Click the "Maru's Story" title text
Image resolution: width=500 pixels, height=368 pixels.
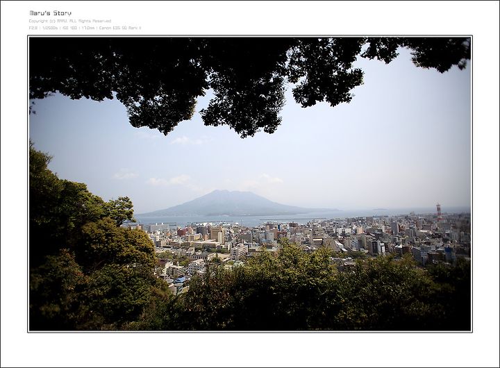pos(51,13)
